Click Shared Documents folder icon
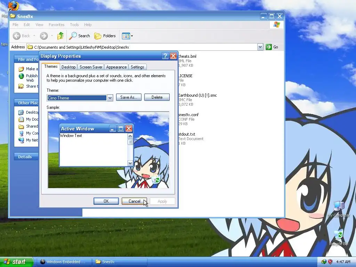 (21, 127)
